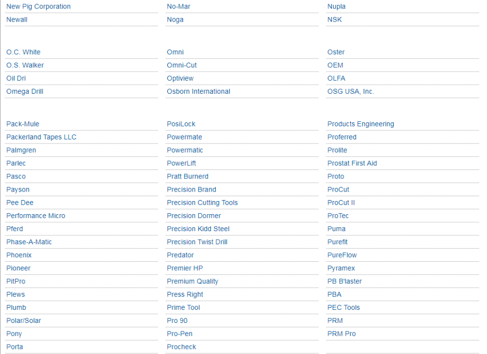This screenshot has height=354, width=487.
Task: Open the Osborn International brand page
Action: tap(198, 91)
